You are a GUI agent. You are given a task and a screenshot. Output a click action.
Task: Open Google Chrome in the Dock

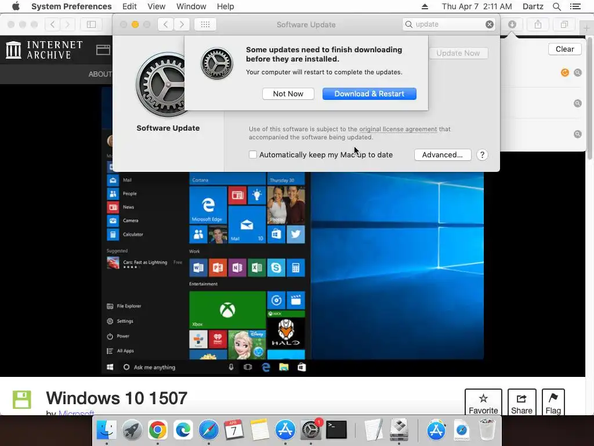158,430
